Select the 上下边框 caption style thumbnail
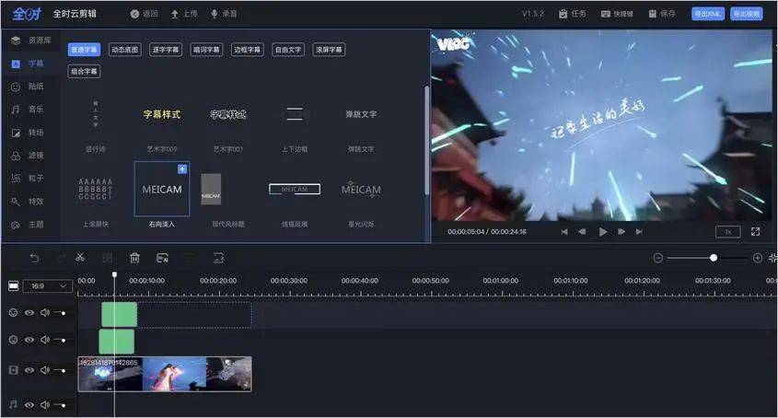778x418 pixels. point(295,115)
